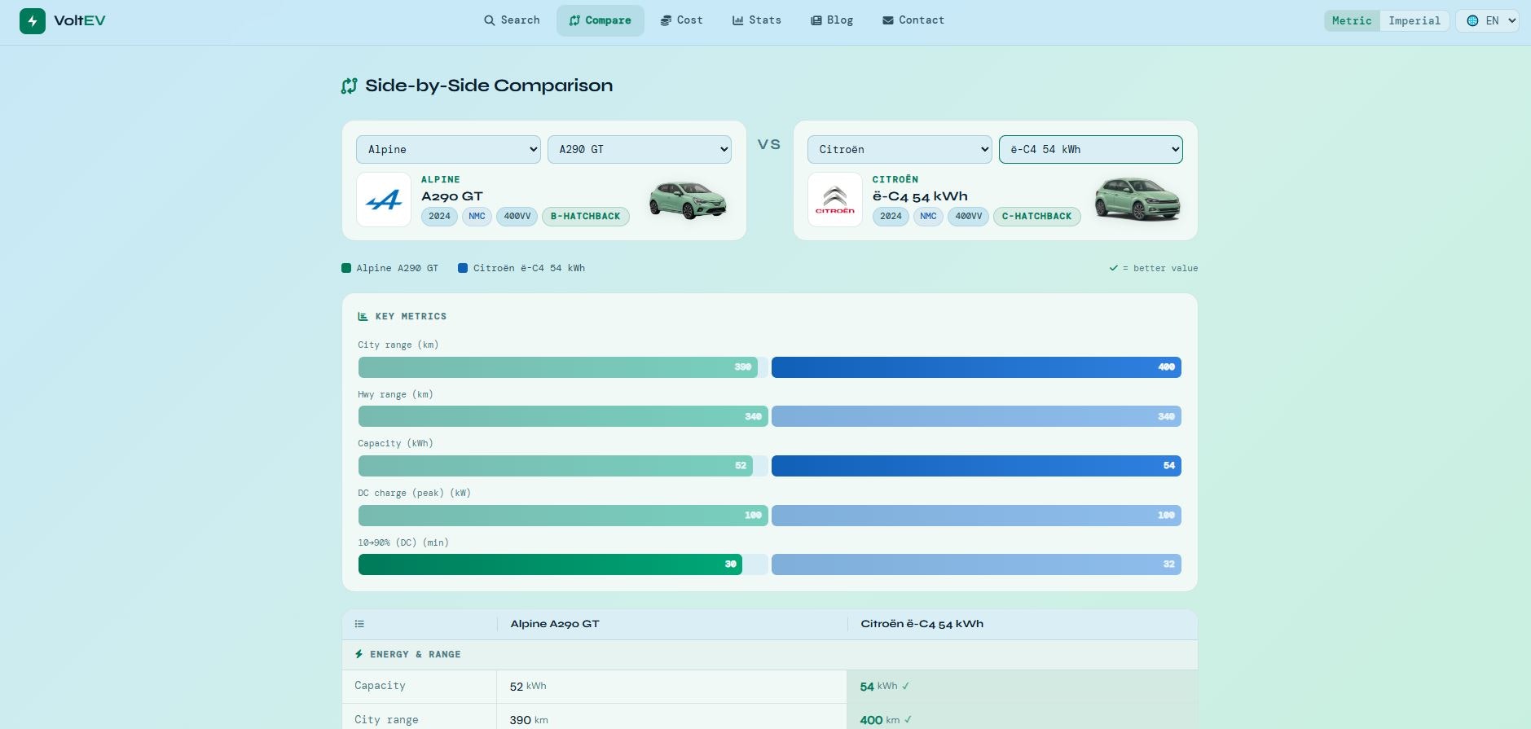Click the list icon in the table header

point(359,624)
